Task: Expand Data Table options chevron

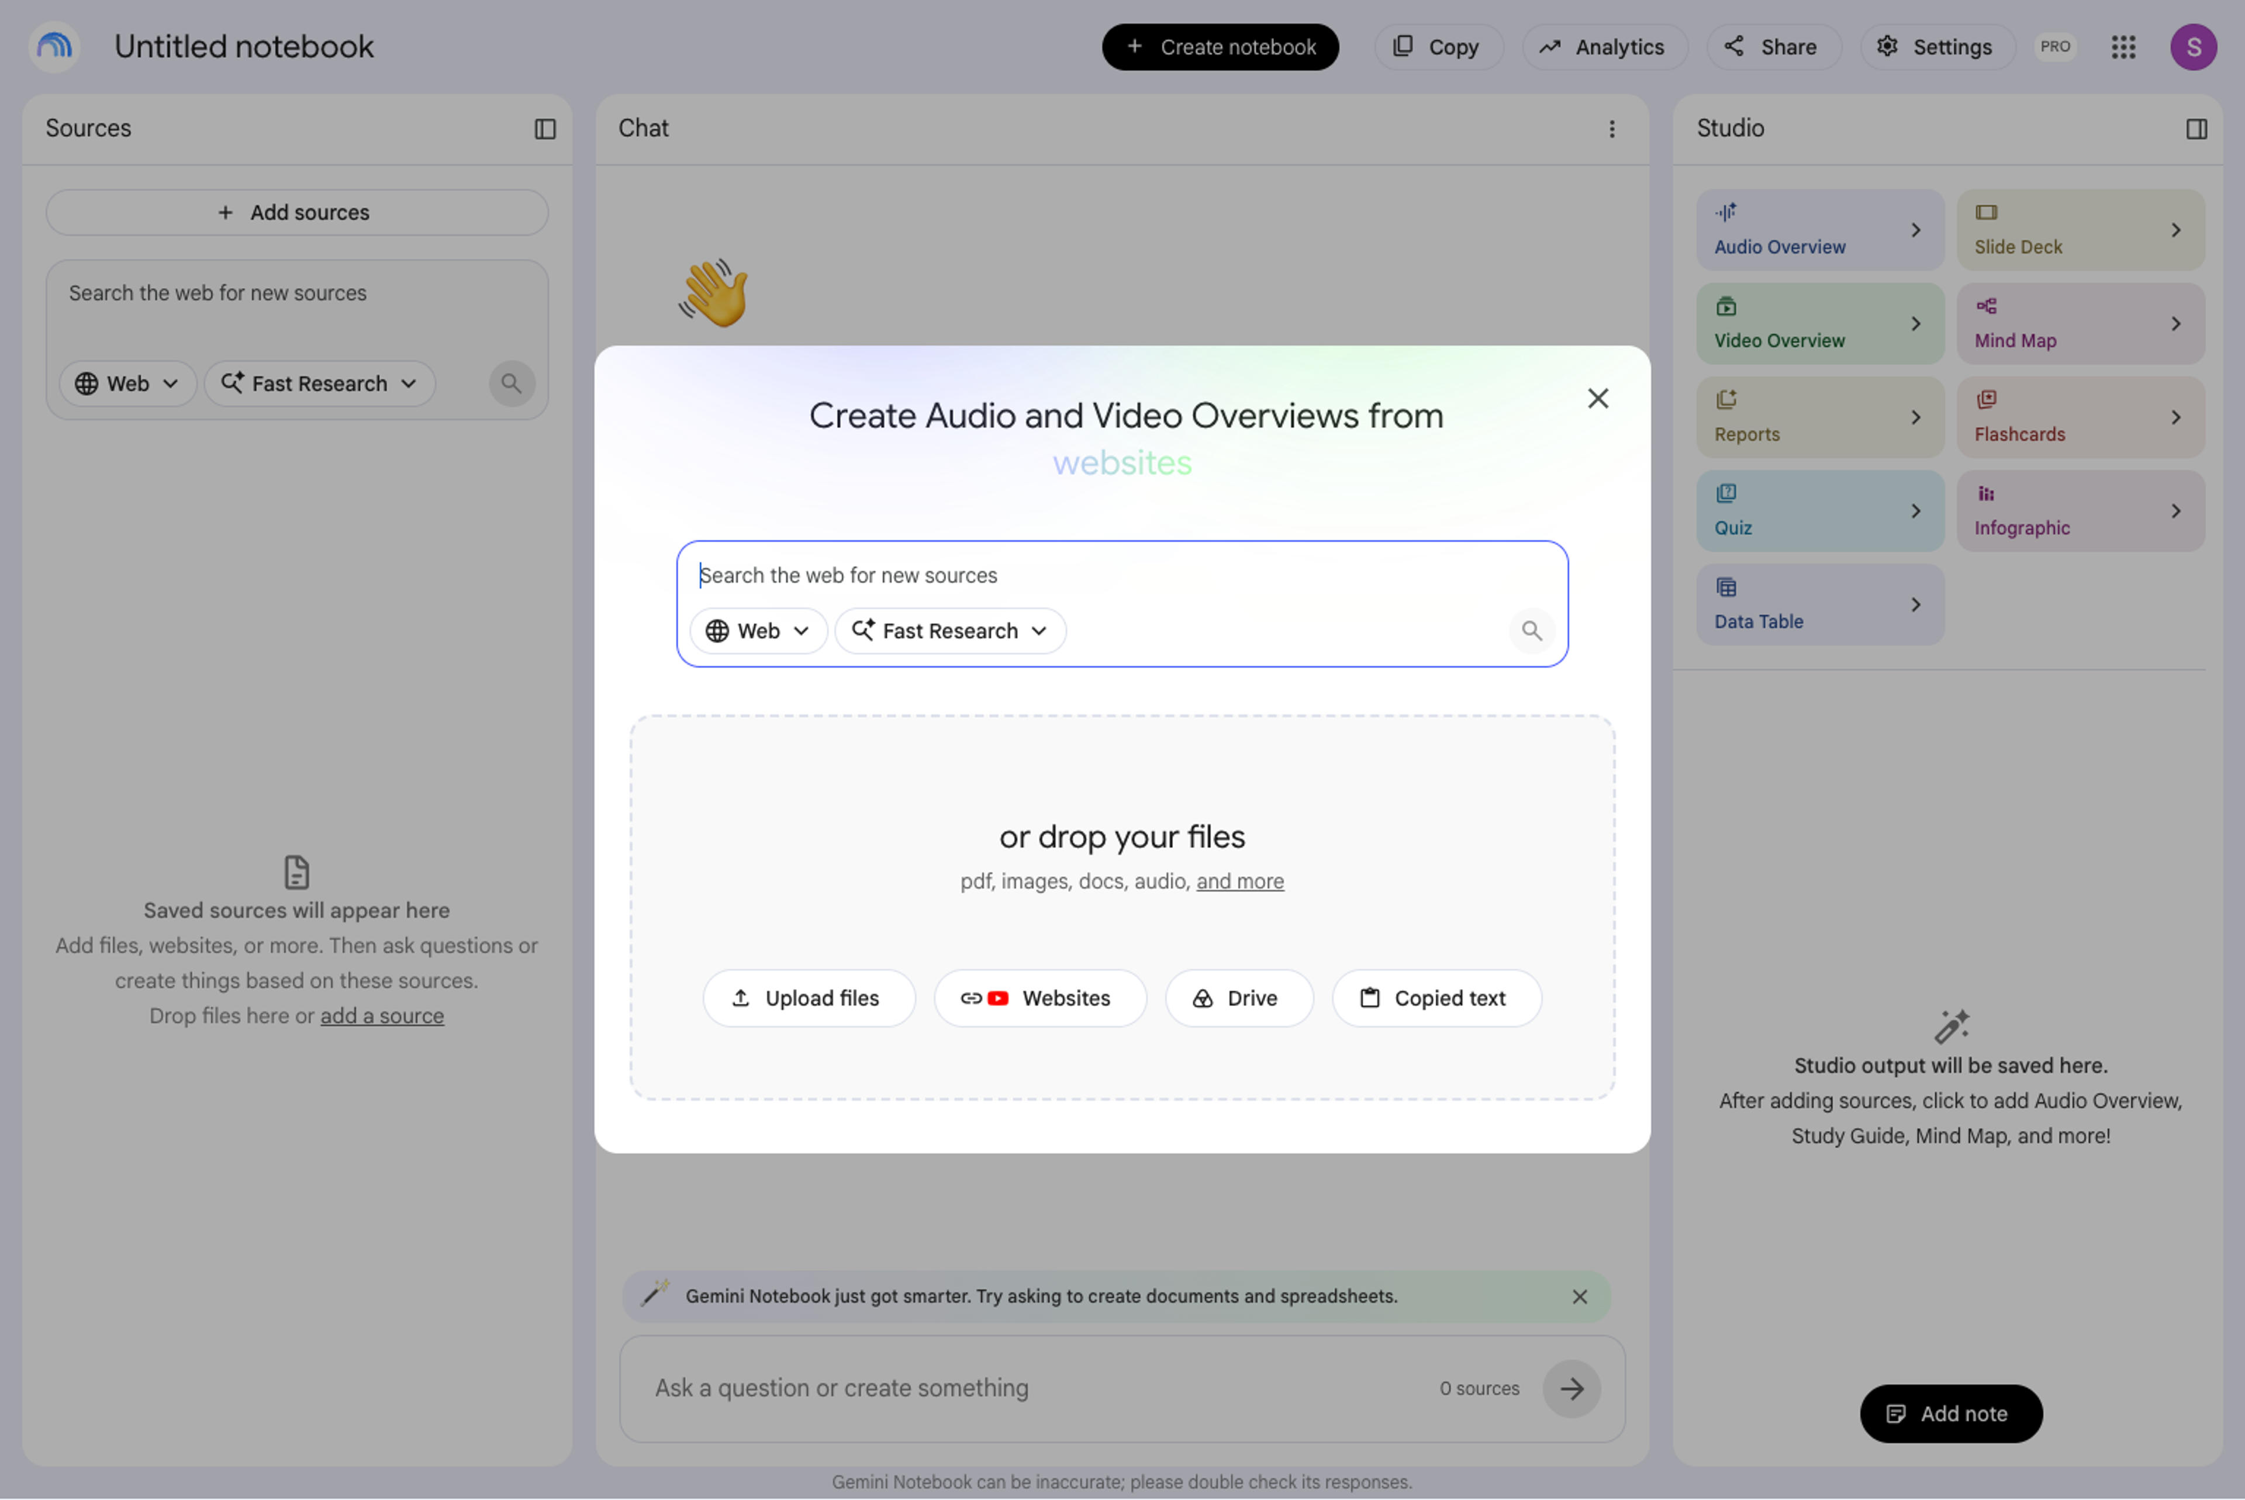Action: [1916, 606]
